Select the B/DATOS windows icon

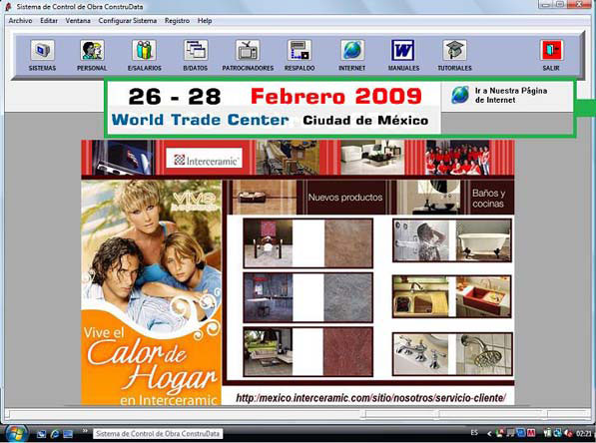tap(196, 51)
